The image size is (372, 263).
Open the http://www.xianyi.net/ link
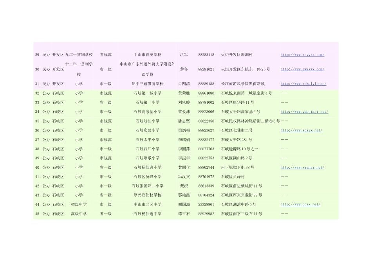pyautogui.click(x=302, y=168)
